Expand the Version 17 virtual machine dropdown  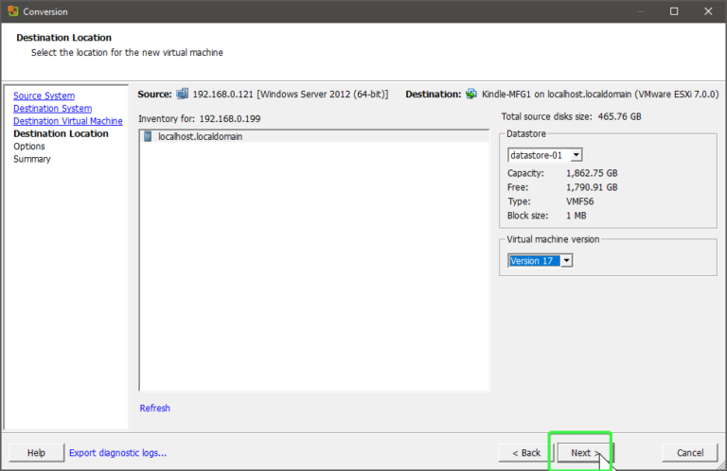541,260
